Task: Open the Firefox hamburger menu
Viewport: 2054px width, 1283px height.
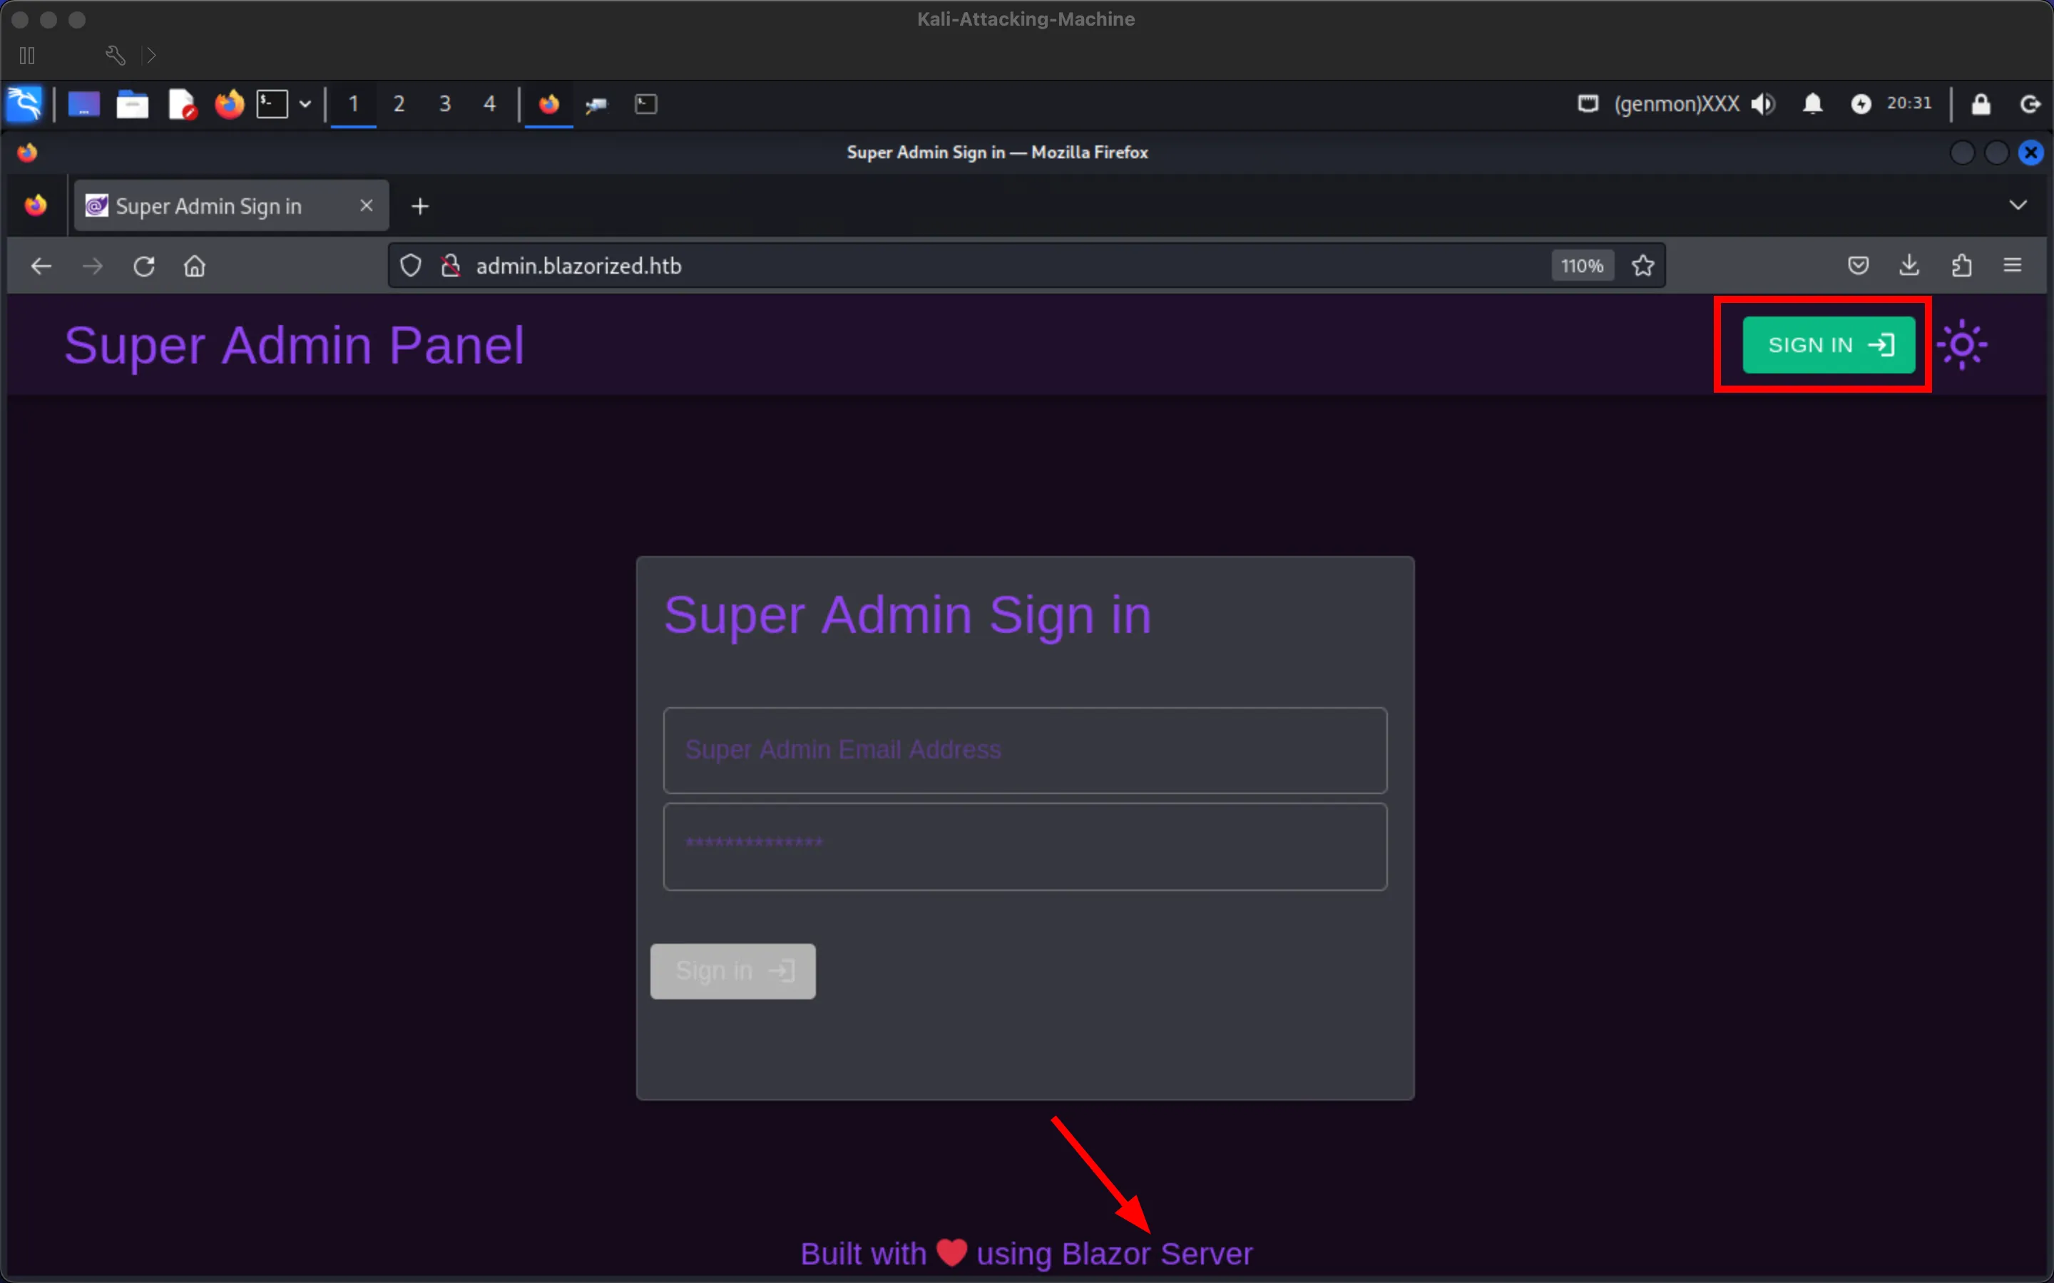Action: tap(2013, 266)
